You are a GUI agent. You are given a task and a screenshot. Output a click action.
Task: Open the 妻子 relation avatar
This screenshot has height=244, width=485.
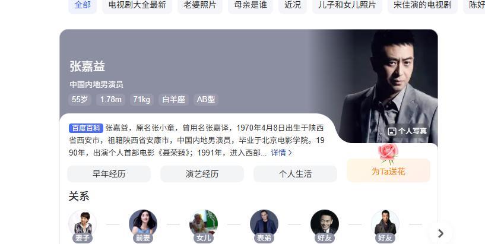tap(83, 224)
